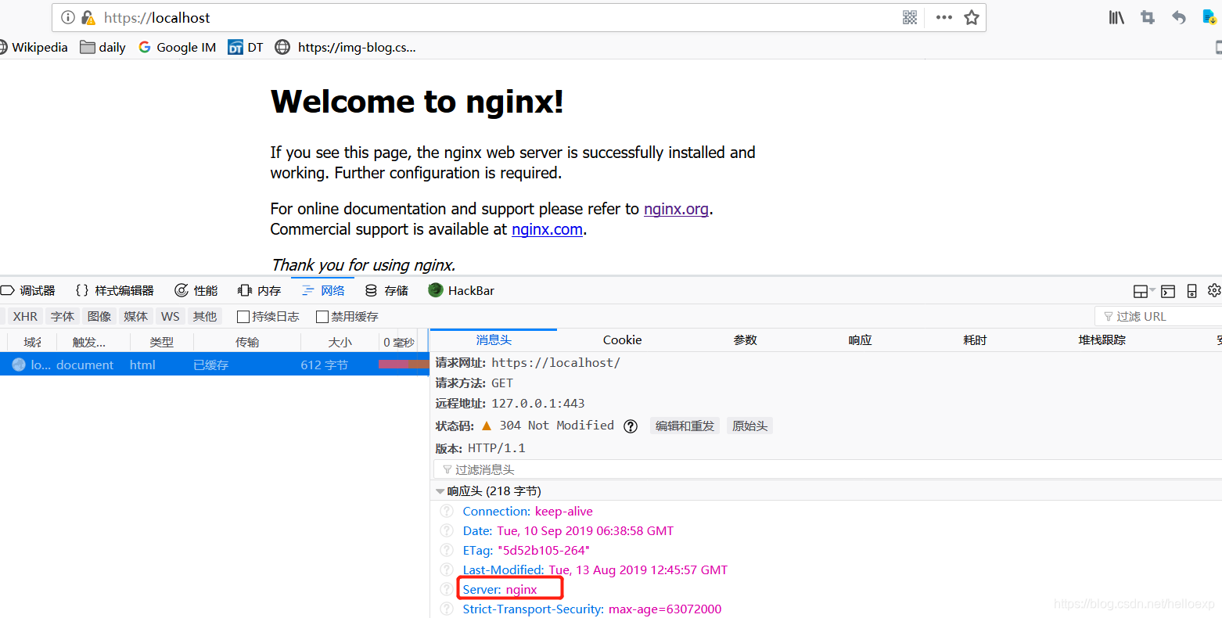
Task: Sort by the 大小 size column header
Action: coord(340,342)
